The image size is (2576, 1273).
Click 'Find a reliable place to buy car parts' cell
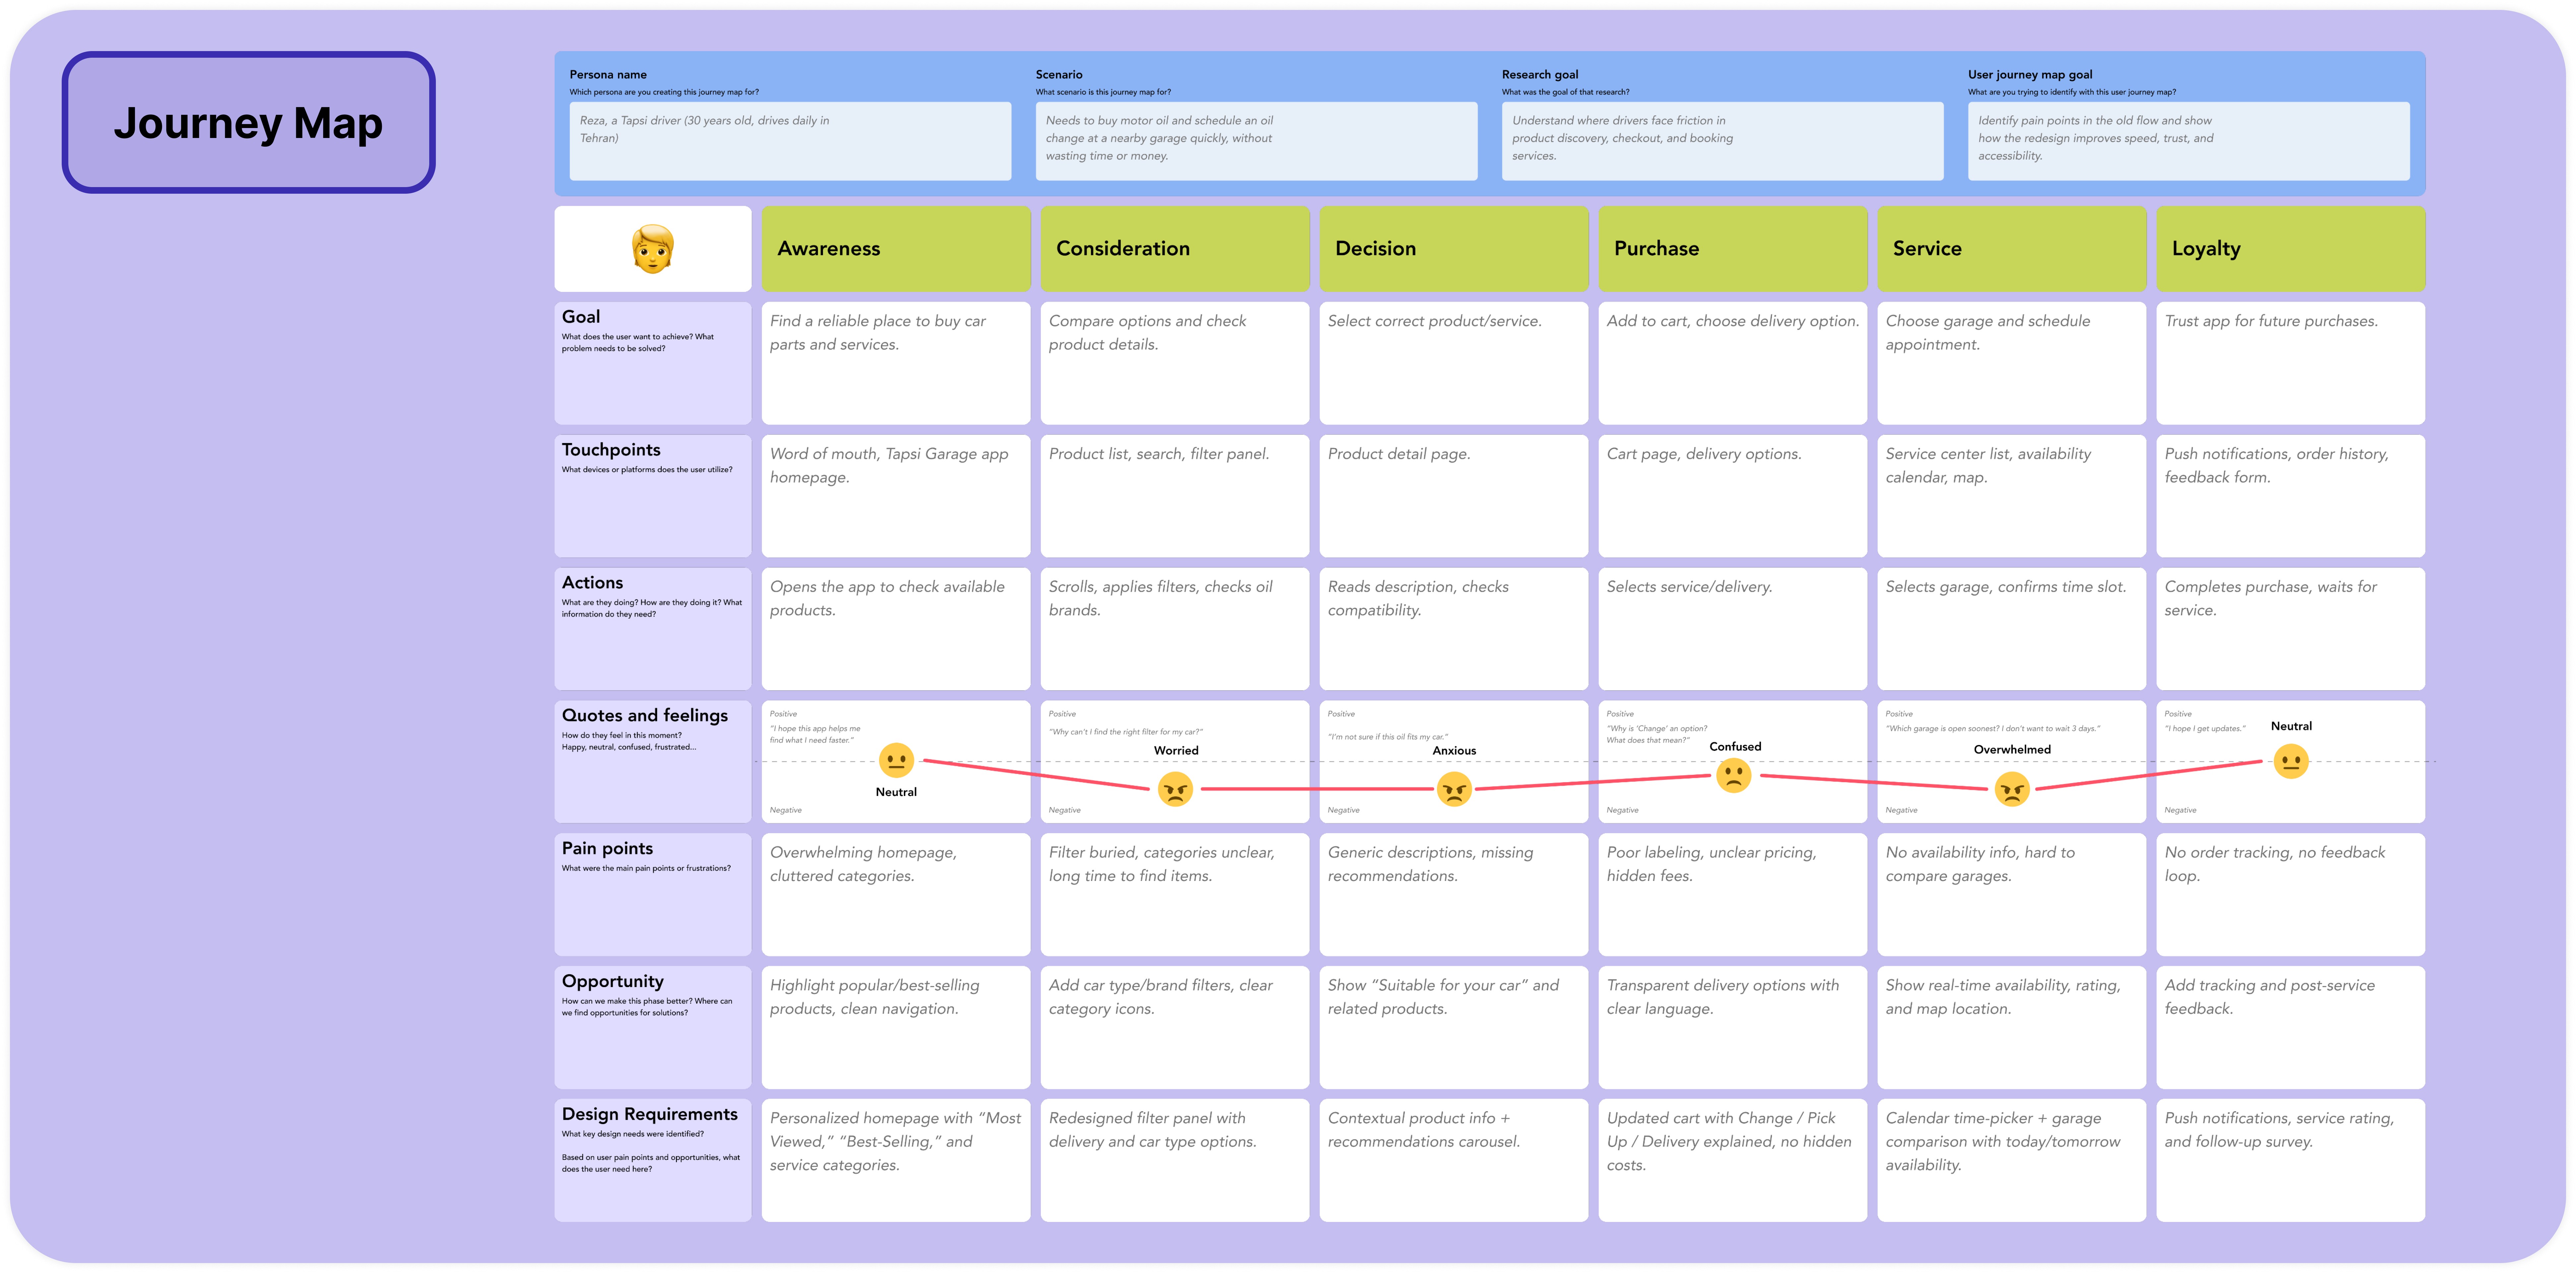tap(896, 363)
